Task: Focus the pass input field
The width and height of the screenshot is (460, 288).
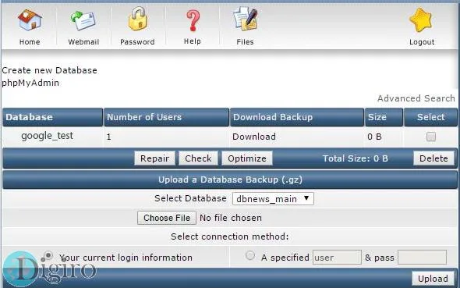Action: (x=422, y=258)
